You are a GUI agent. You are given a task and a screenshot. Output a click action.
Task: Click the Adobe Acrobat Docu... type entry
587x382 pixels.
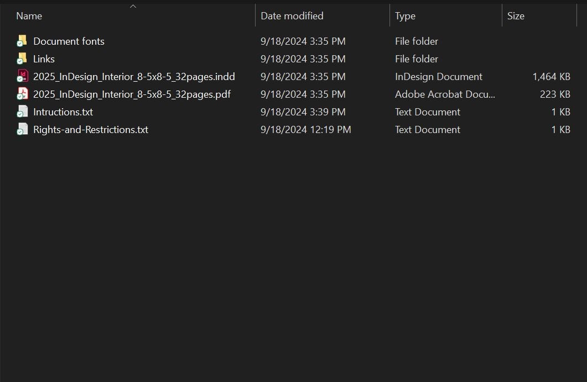click(445, 94)
